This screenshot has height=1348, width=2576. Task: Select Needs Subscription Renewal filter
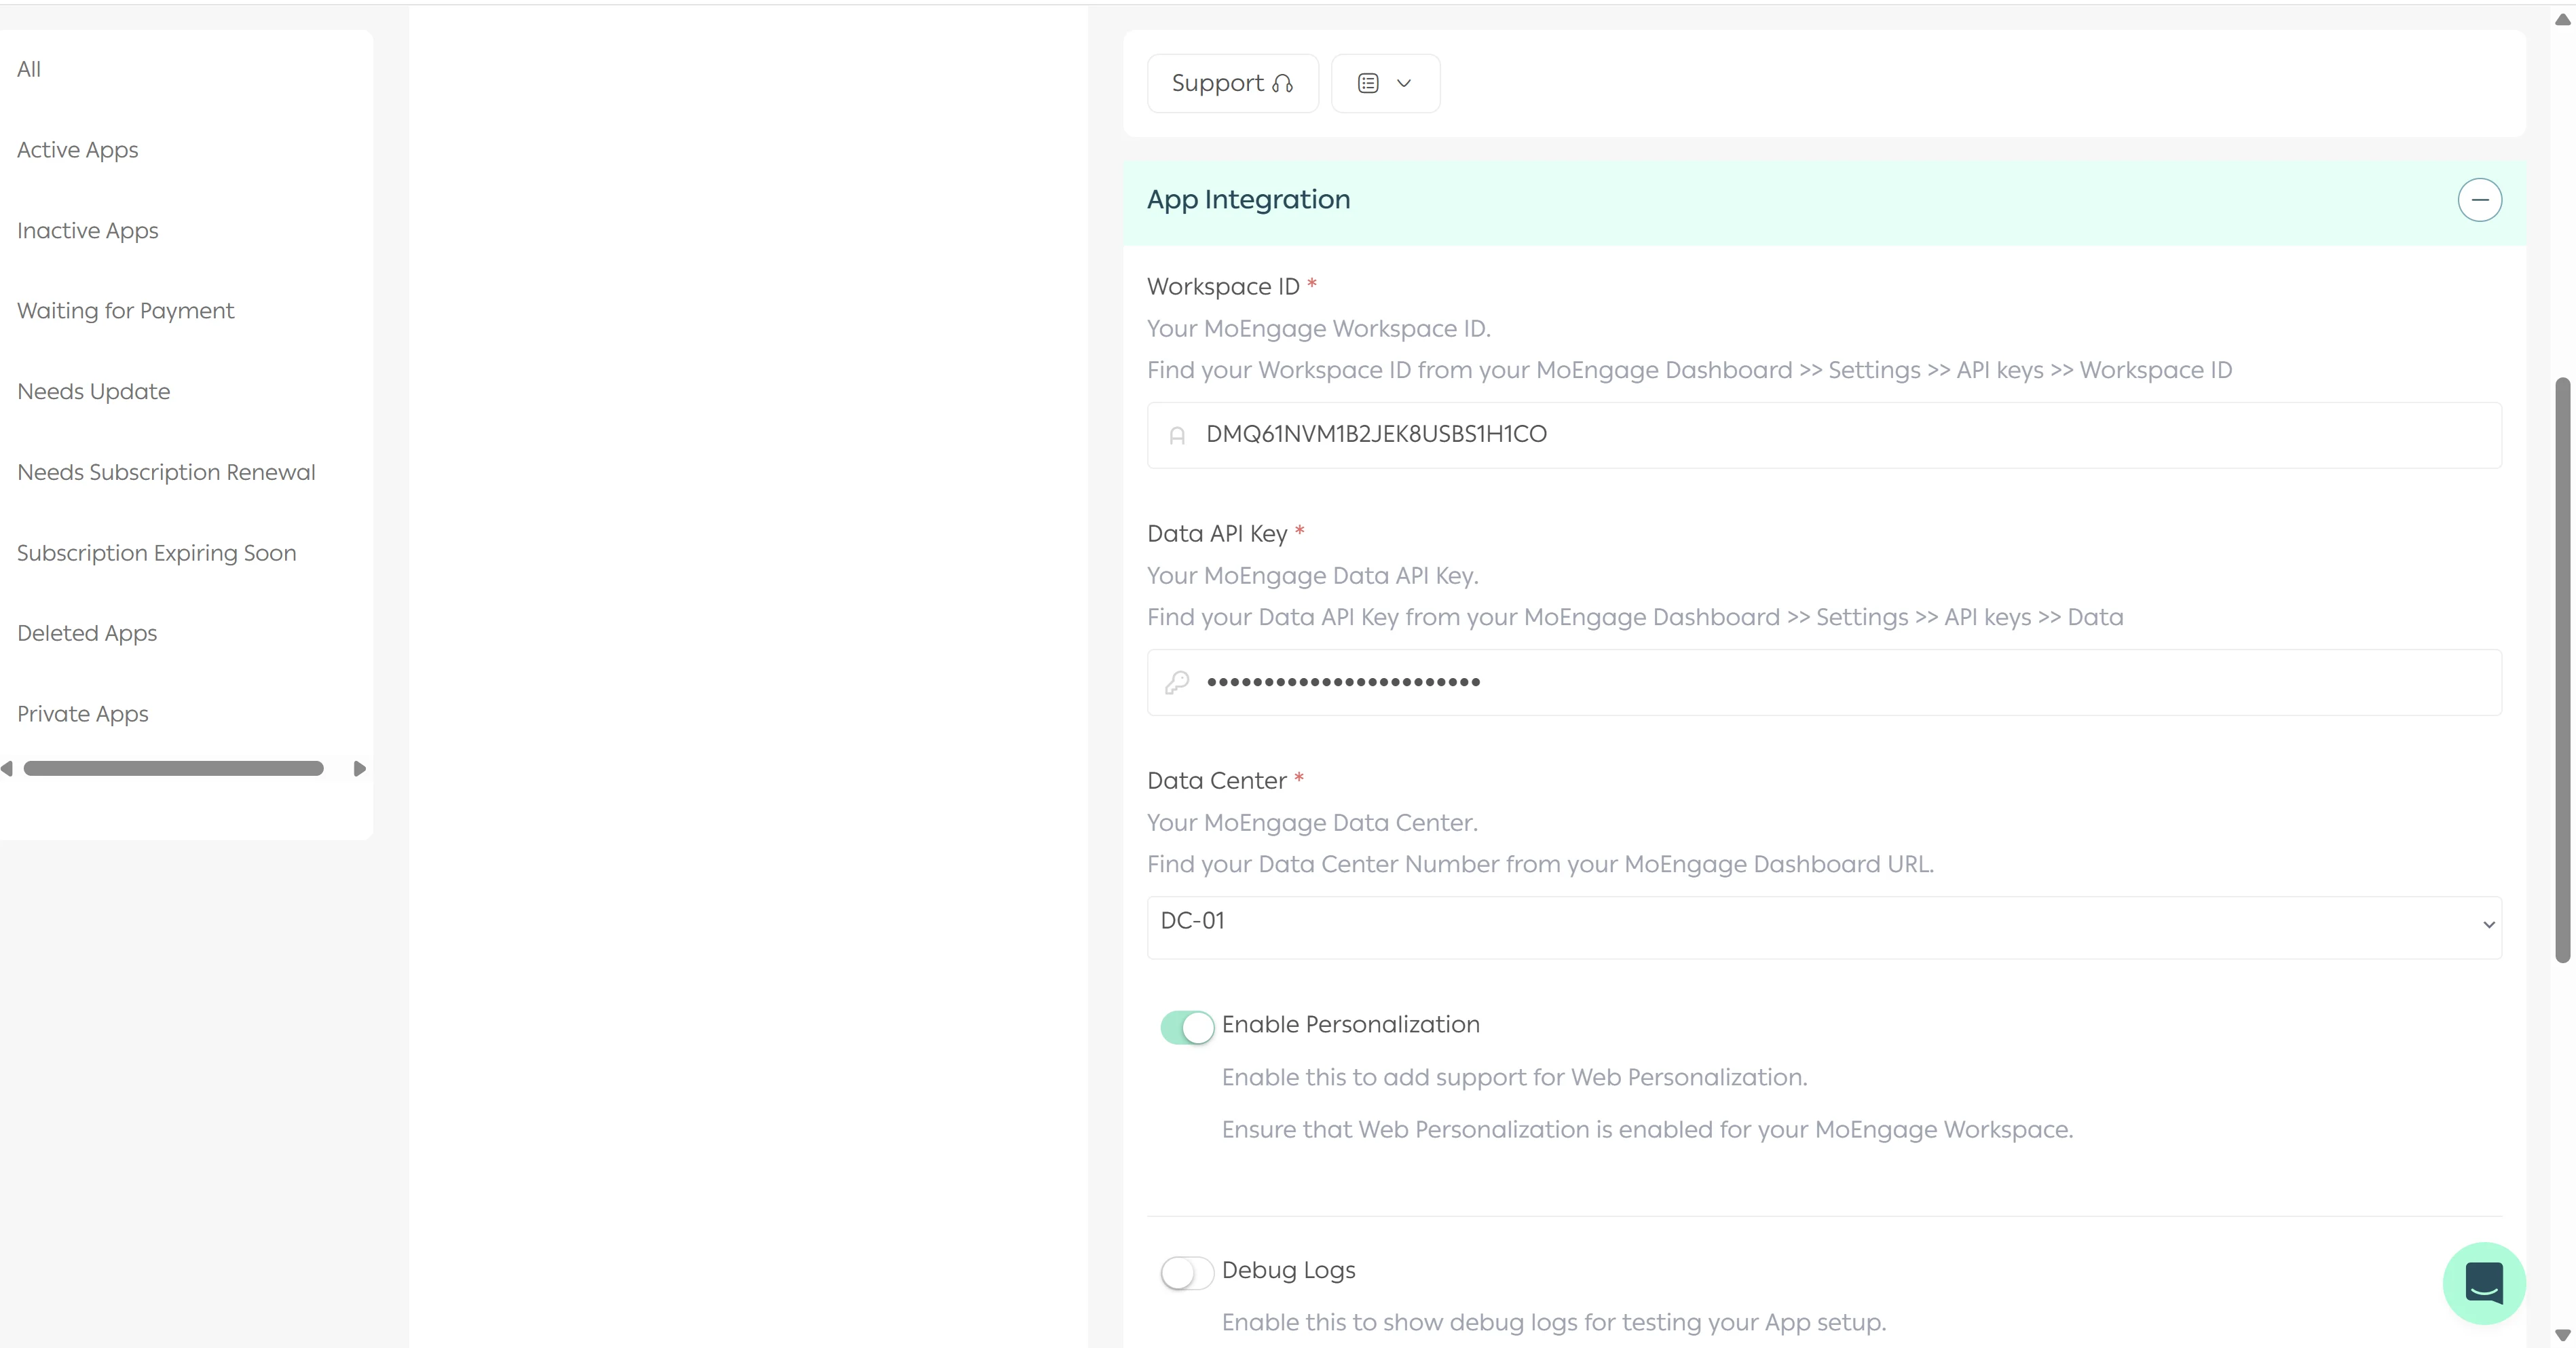166,472
